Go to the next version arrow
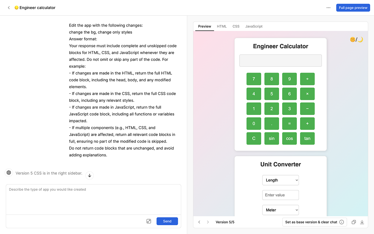 tap(208, 222)
